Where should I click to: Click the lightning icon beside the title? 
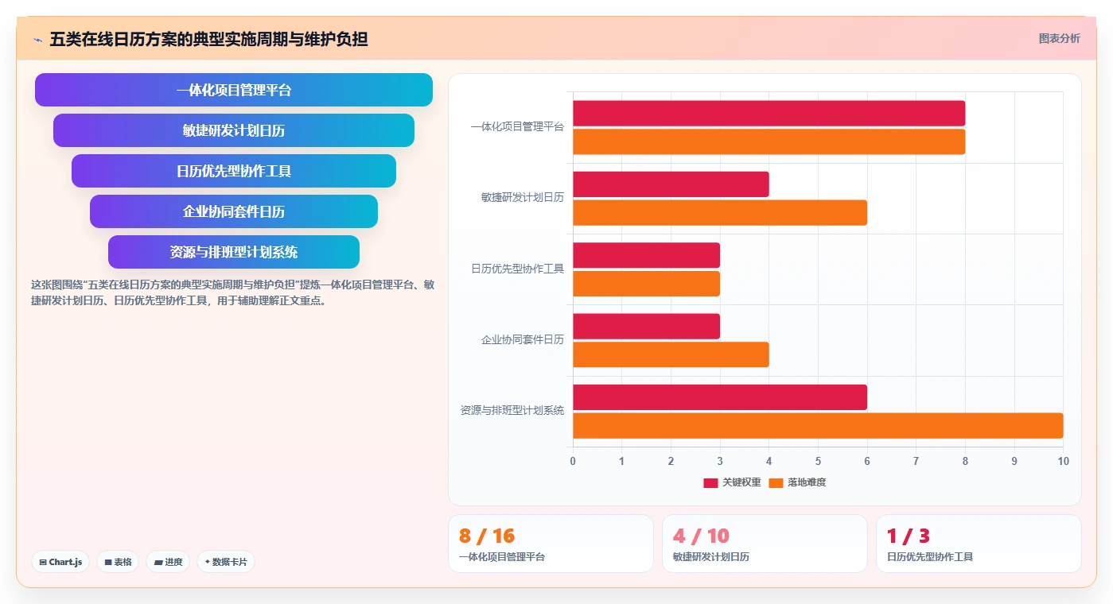37,39
